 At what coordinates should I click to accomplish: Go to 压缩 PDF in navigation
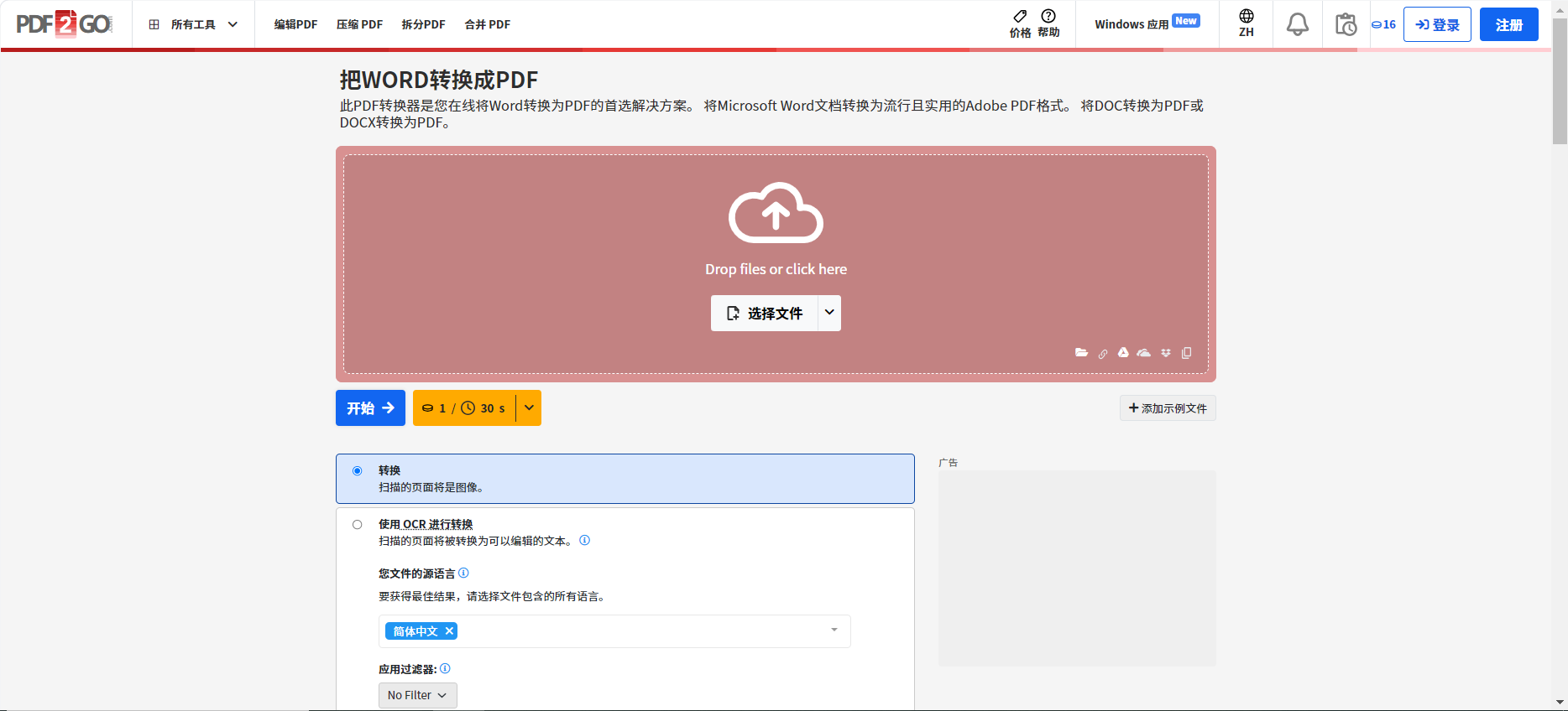[359, 24]
